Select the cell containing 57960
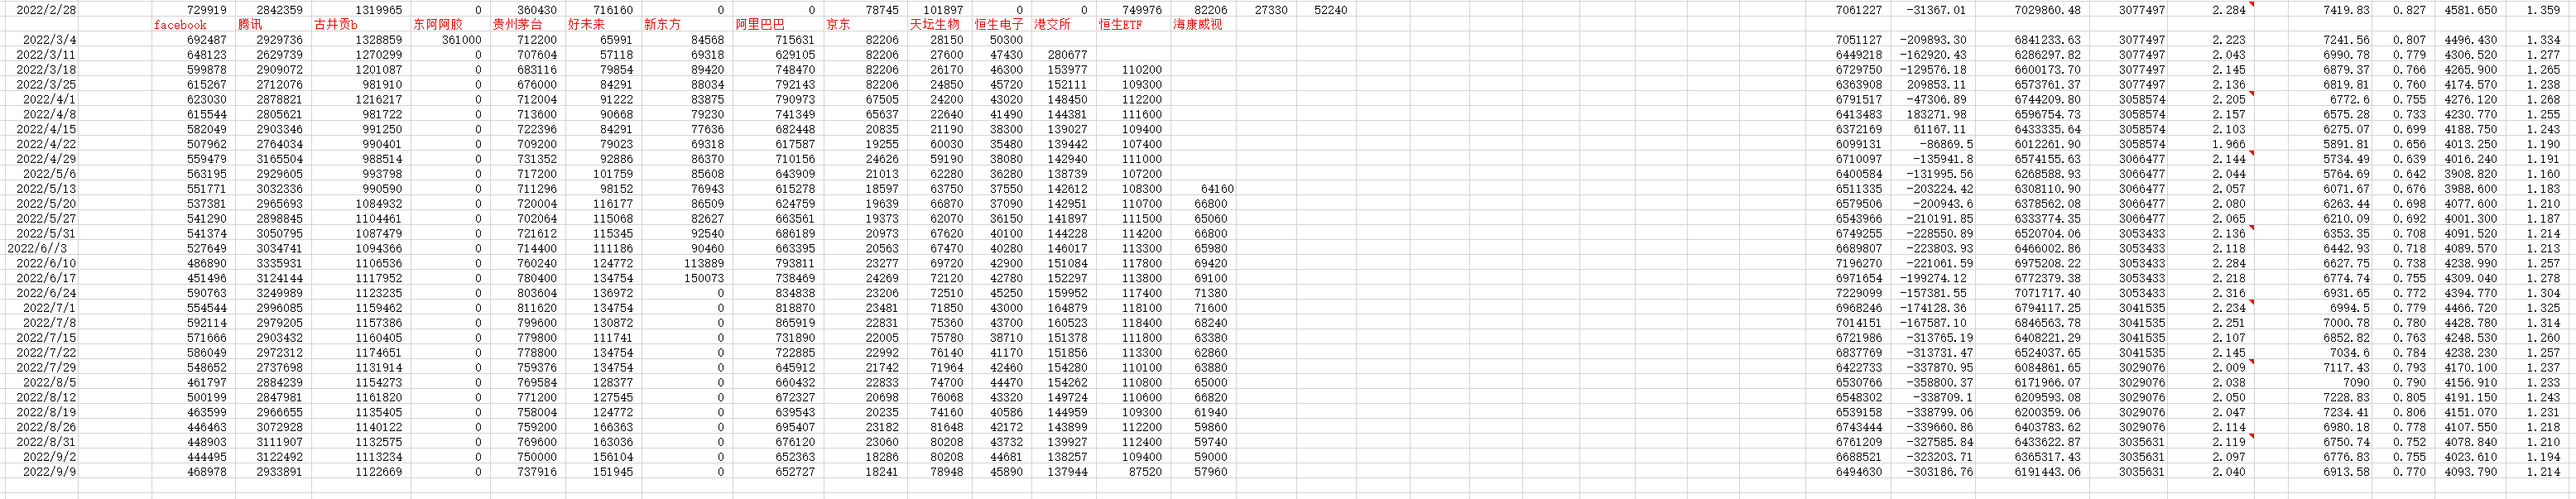The image size is (2576, 499). click(x=1203, y=471)
